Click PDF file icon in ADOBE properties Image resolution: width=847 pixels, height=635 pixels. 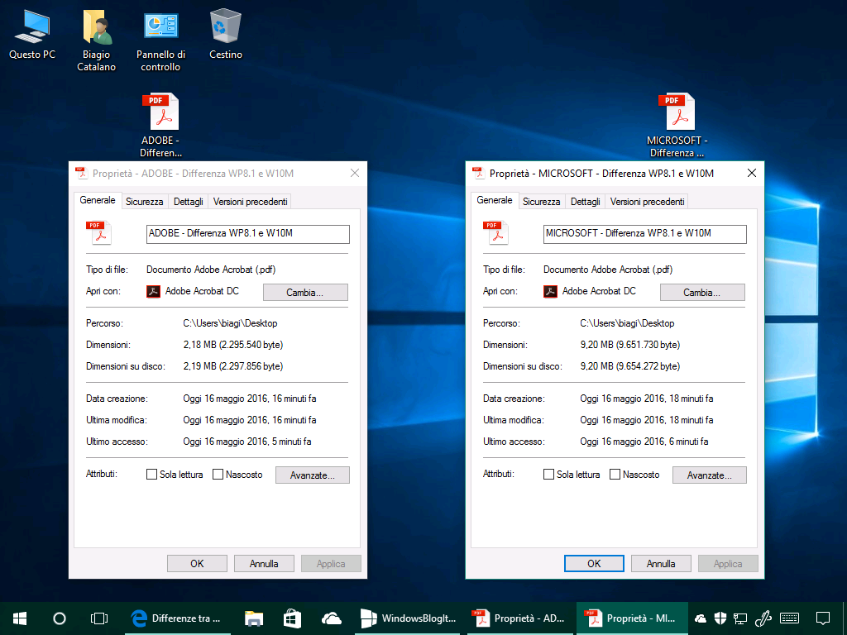99,232
